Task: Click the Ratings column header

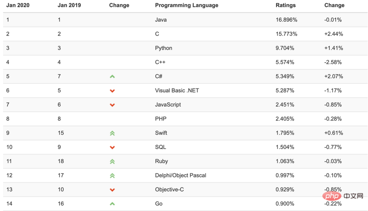Action: [x=286, y=5]
